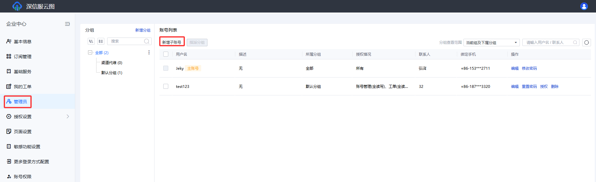The width and height of the screenshot is (596, 182).
Task: Go to 我的工单 in the sidebar
Action: tap(23, 87)
